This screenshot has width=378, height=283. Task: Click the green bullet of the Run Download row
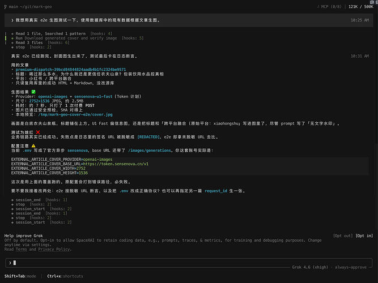12,38
